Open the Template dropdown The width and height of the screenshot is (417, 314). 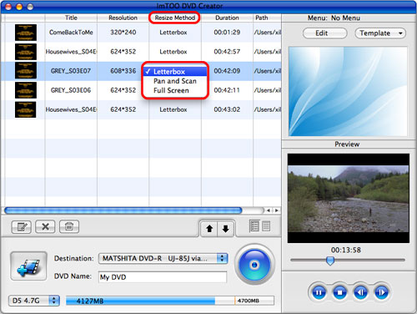380,33
